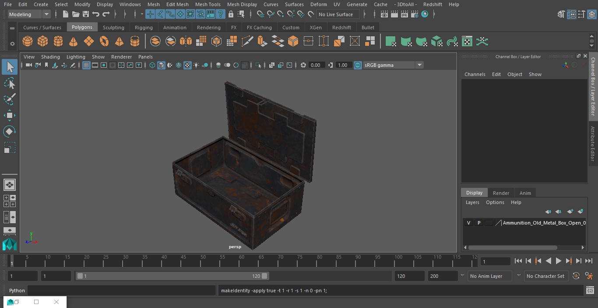Open the sRGB gamma color space dropdown
The width and height of the screenshot is (598, 308).
[x=393, y=65]
